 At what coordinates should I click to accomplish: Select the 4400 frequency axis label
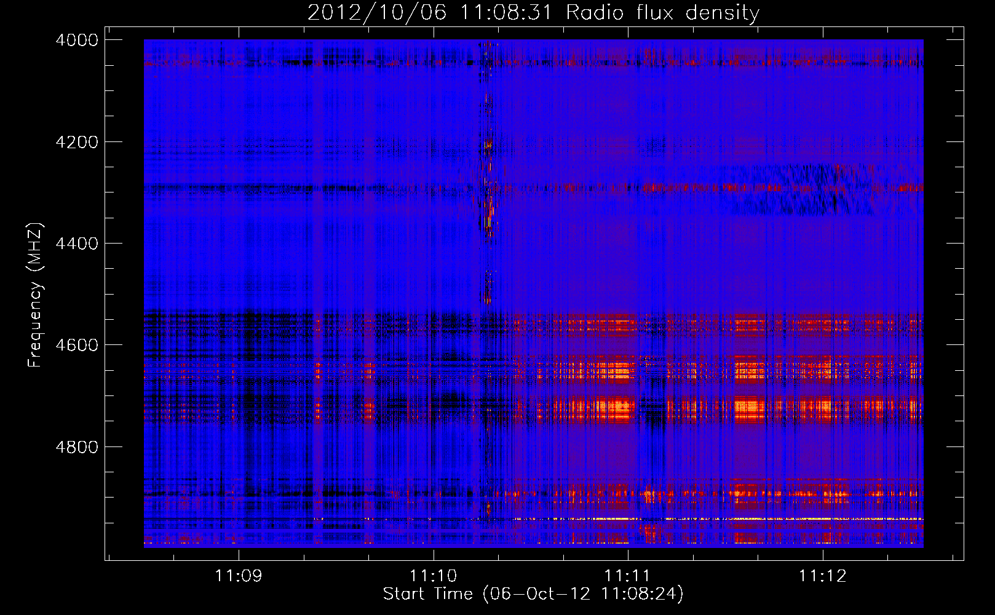77,244
